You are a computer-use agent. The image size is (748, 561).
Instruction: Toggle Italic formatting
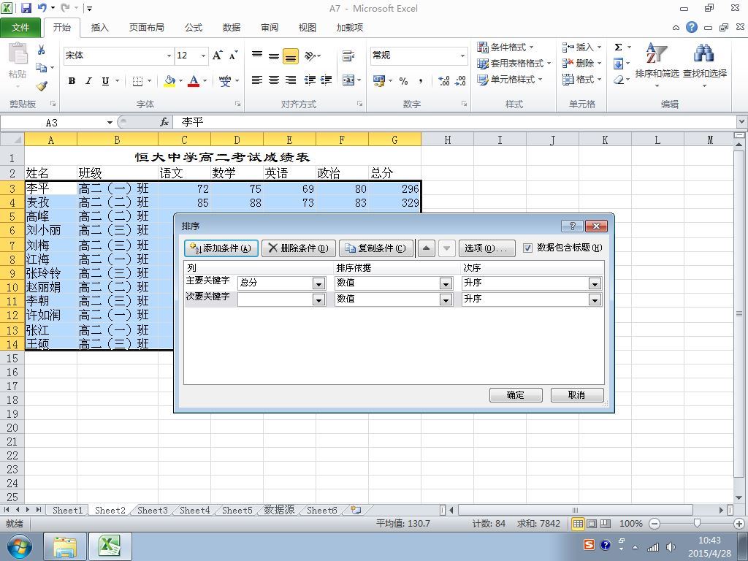tap(88, 81)
